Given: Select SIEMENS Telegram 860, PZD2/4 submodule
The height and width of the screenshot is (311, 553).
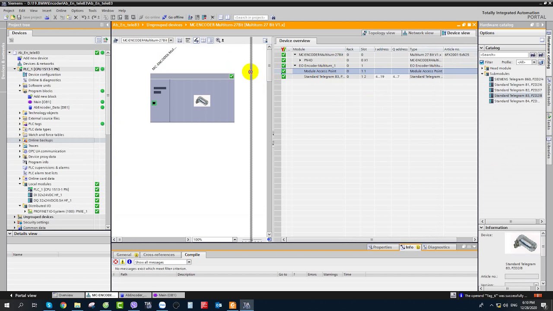Looking at the screenshot, I should [x=518, y=79].
